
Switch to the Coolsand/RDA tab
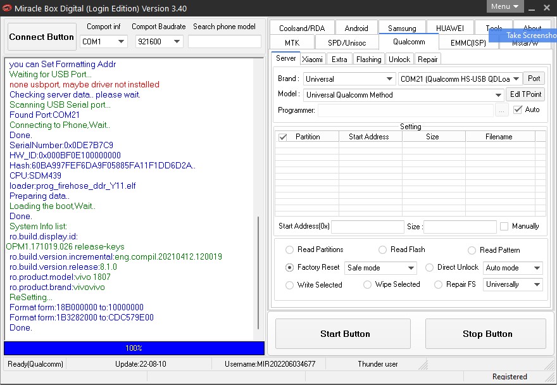302,28
